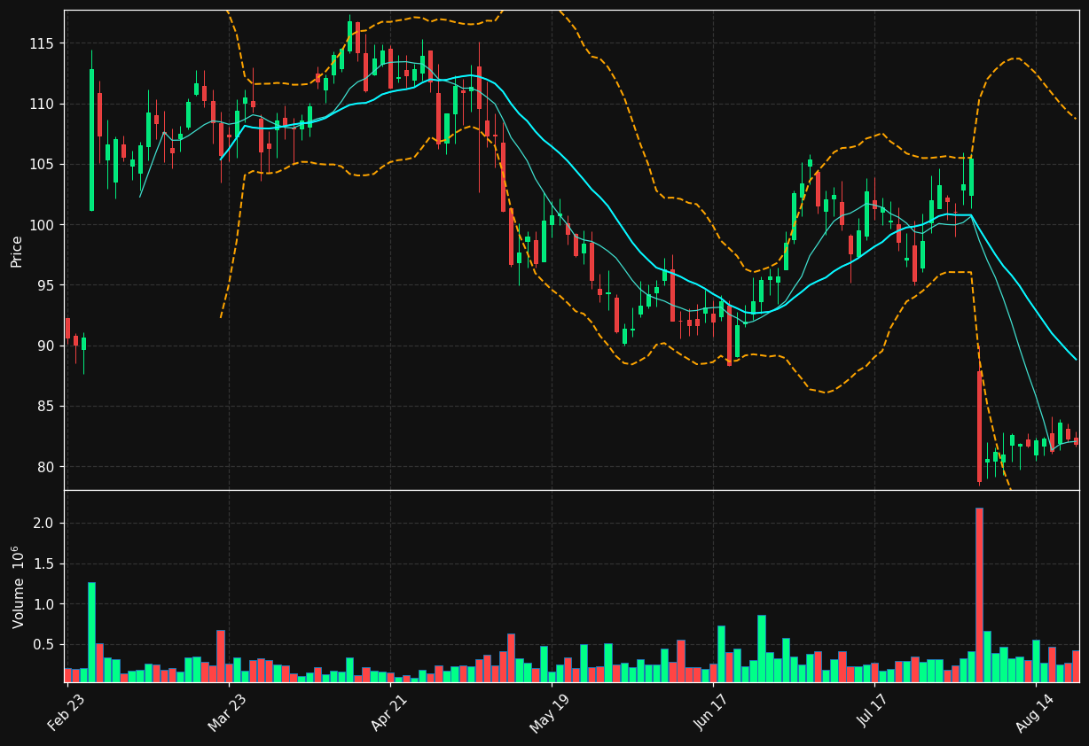
Task: Click the Volume axis title
Action: coord(18,587)
